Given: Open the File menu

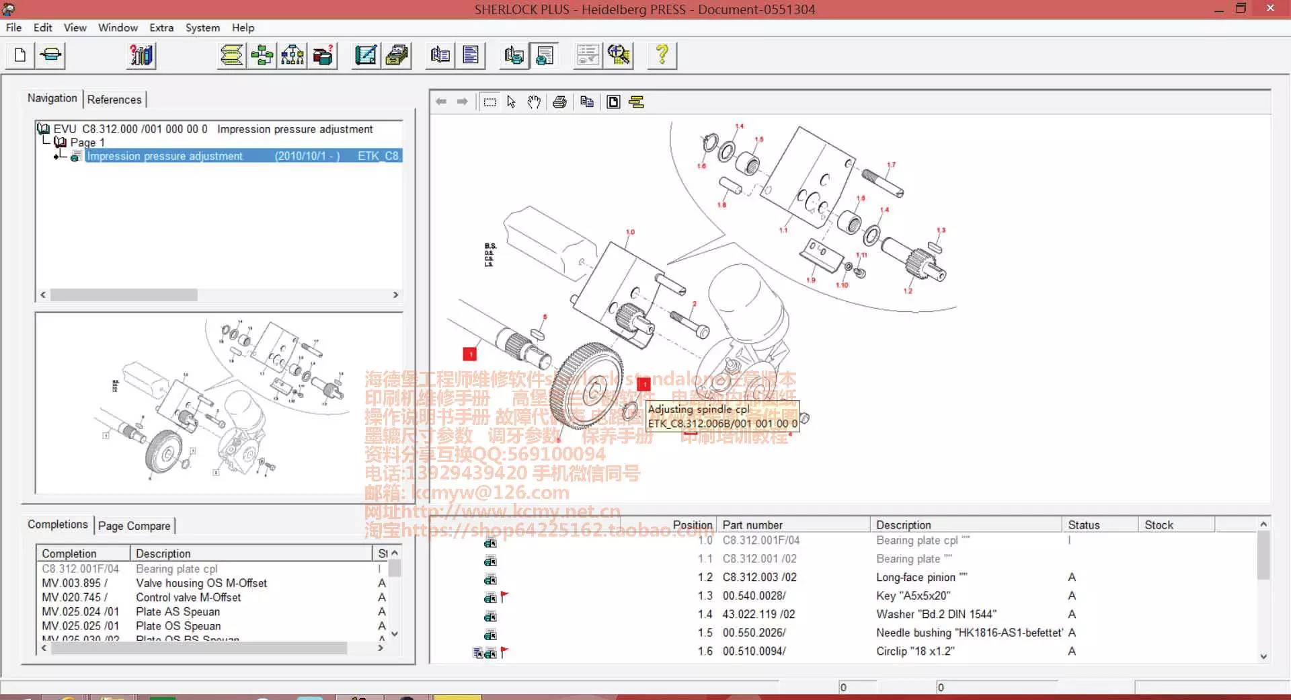Looking at the screenshot, I should click(13, 28).
